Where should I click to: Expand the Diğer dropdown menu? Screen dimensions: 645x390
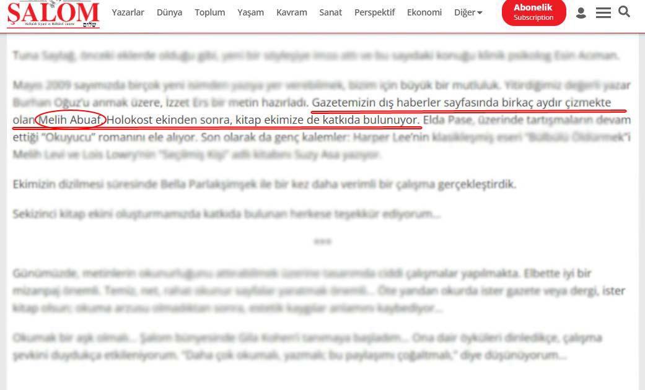[468, 12]
